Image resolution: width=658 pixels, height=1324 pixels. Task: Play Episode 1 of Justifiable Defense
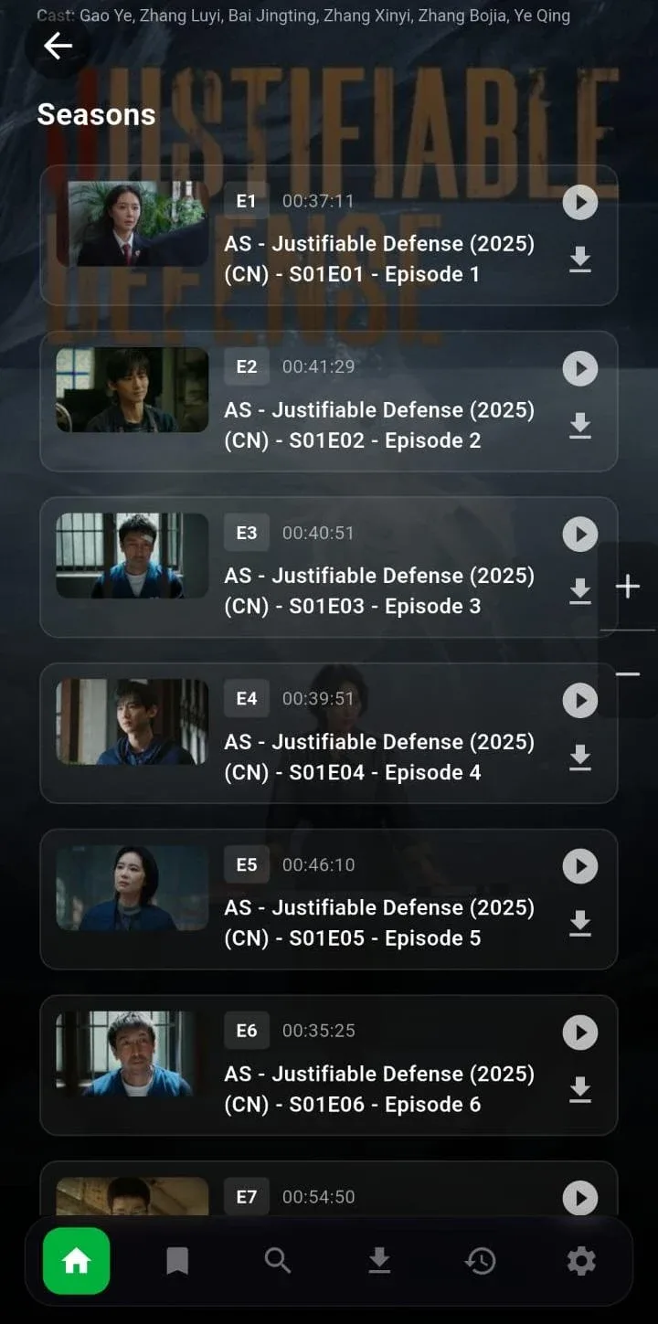[579, 202]
